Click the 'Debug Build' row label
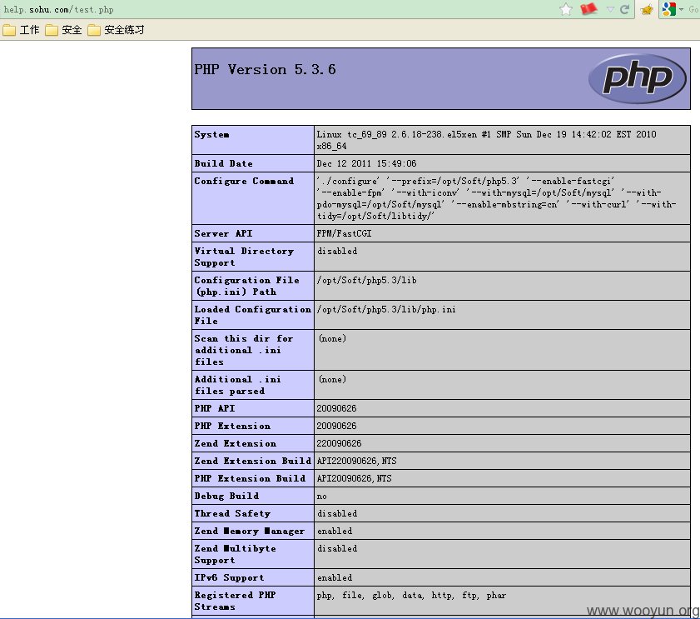This screenshot has width=700, height=619. (226, 496)
